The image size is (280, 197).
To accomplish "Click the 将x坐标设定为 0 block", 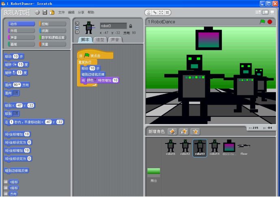I will click(18, 142).
